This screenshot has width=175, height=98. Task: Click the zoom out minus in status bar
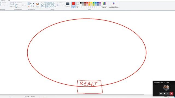coord(168,97)
